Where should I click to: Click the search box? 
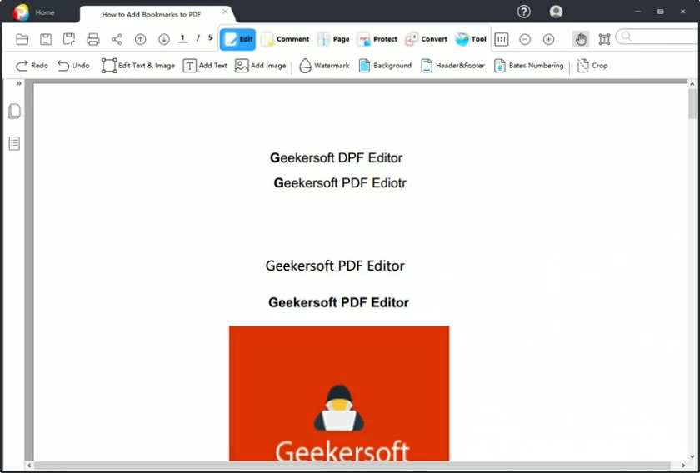pos(658,37)
